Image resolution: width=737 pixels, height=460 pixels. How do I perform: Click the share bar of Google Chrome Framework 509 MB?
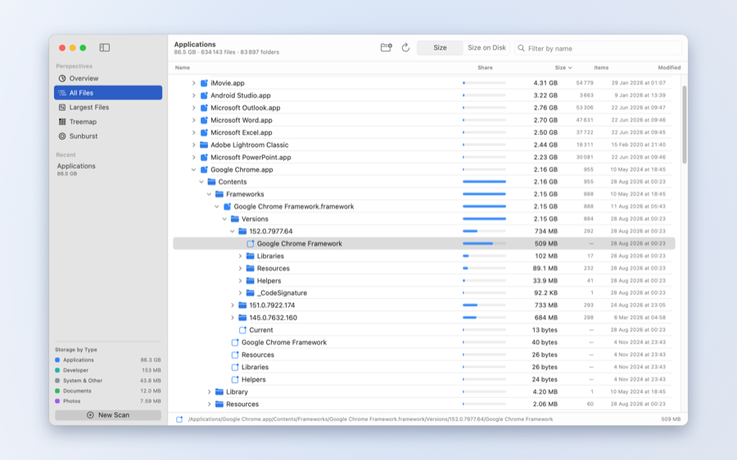[484, 244]
